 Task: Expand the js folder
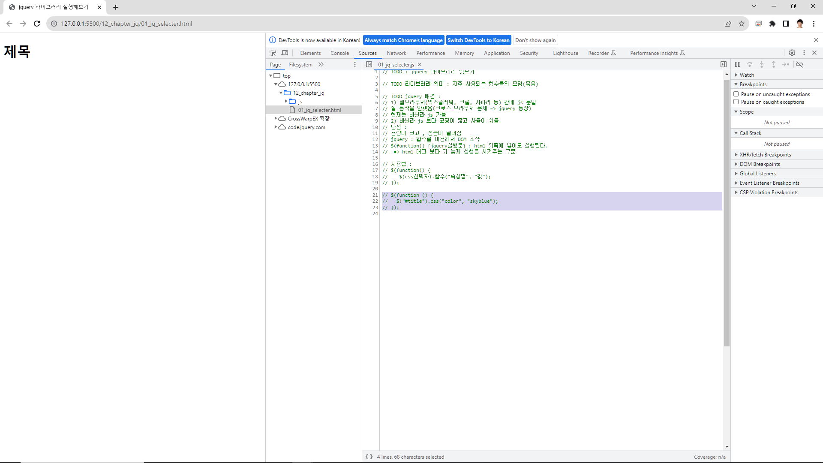tap(286, 101)
